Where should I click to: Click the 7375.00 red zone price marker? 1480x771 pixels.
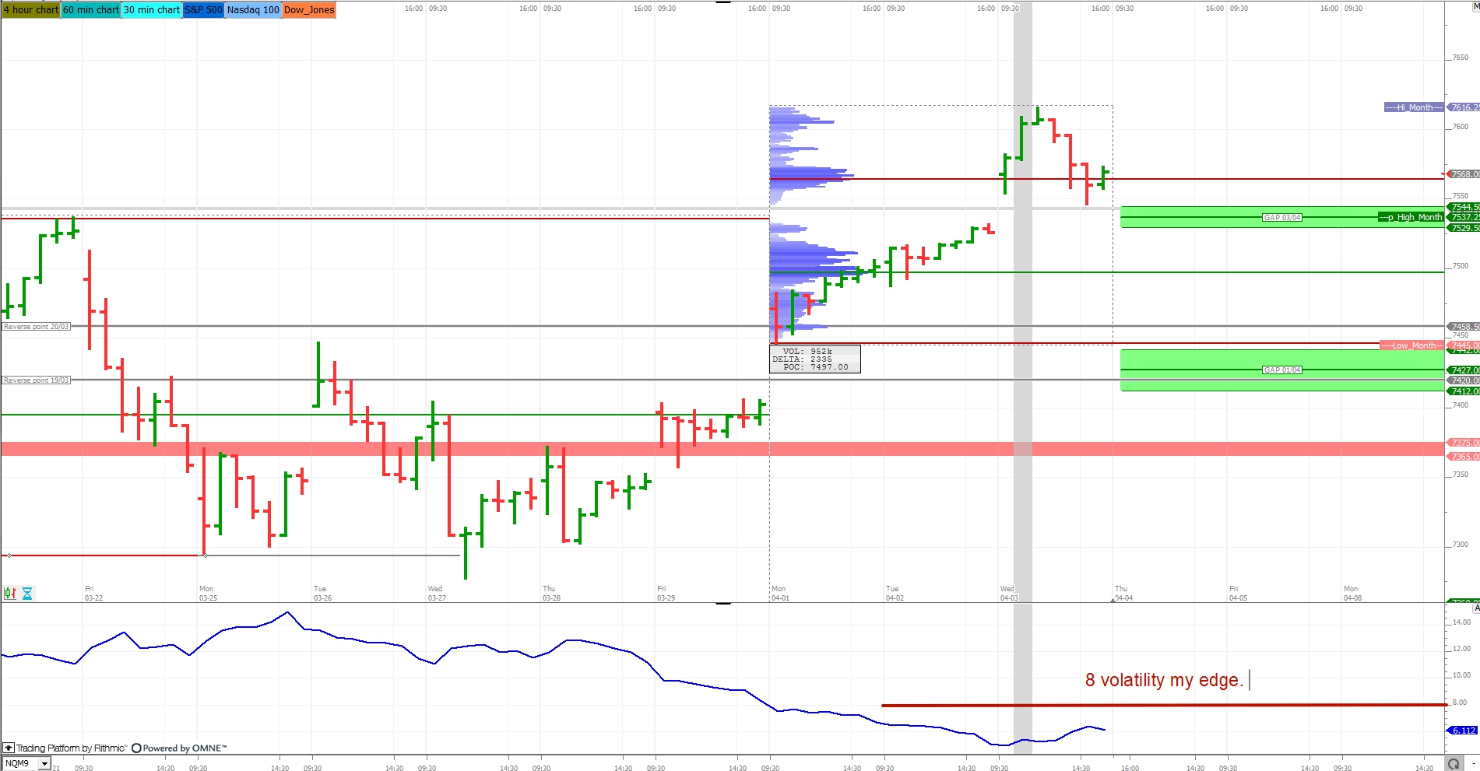1464,443
